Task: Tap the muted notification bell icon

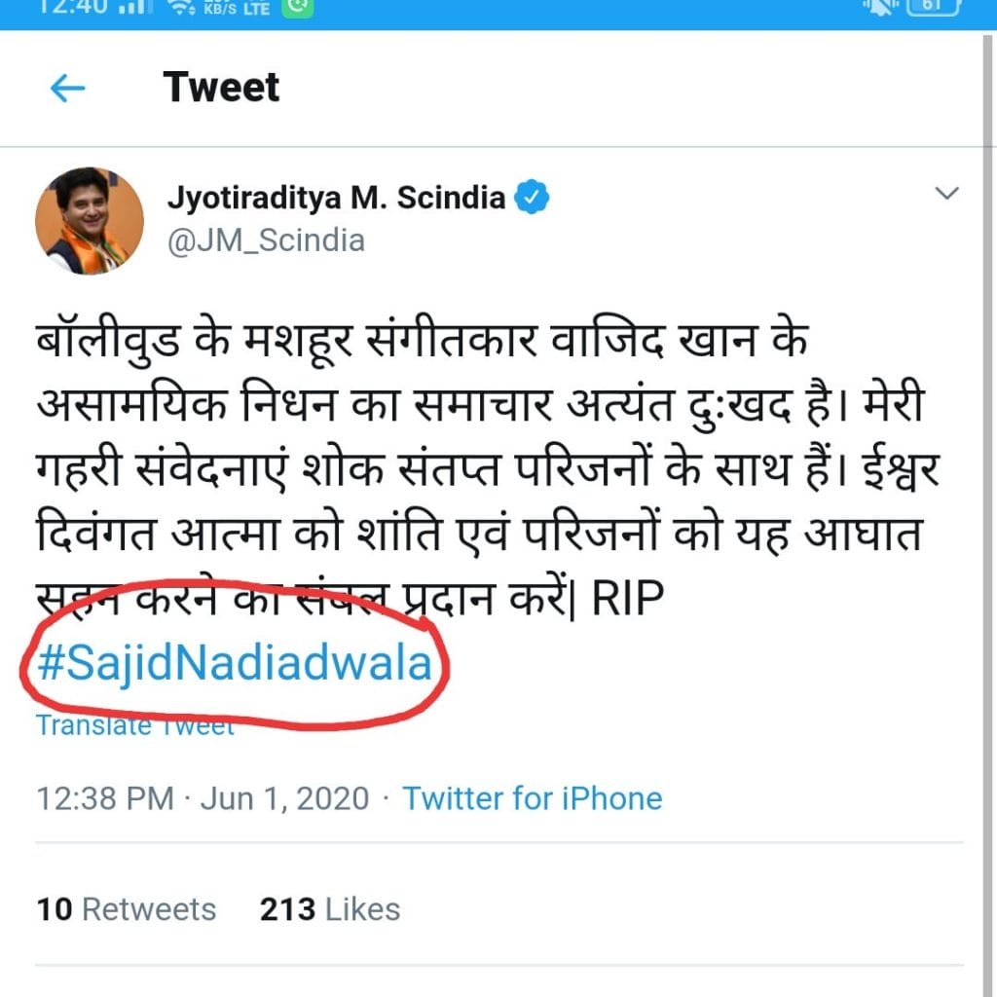Action: pyautogui.click(x=877, y=8)
